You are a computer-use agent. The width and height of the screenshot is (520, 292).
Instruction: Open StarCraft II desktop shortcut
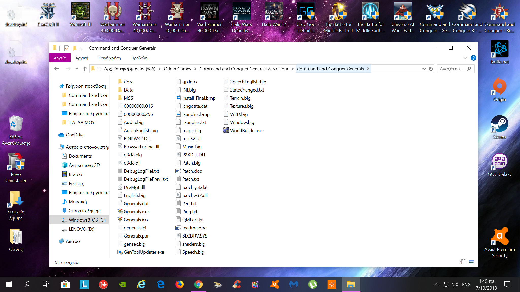48,15
